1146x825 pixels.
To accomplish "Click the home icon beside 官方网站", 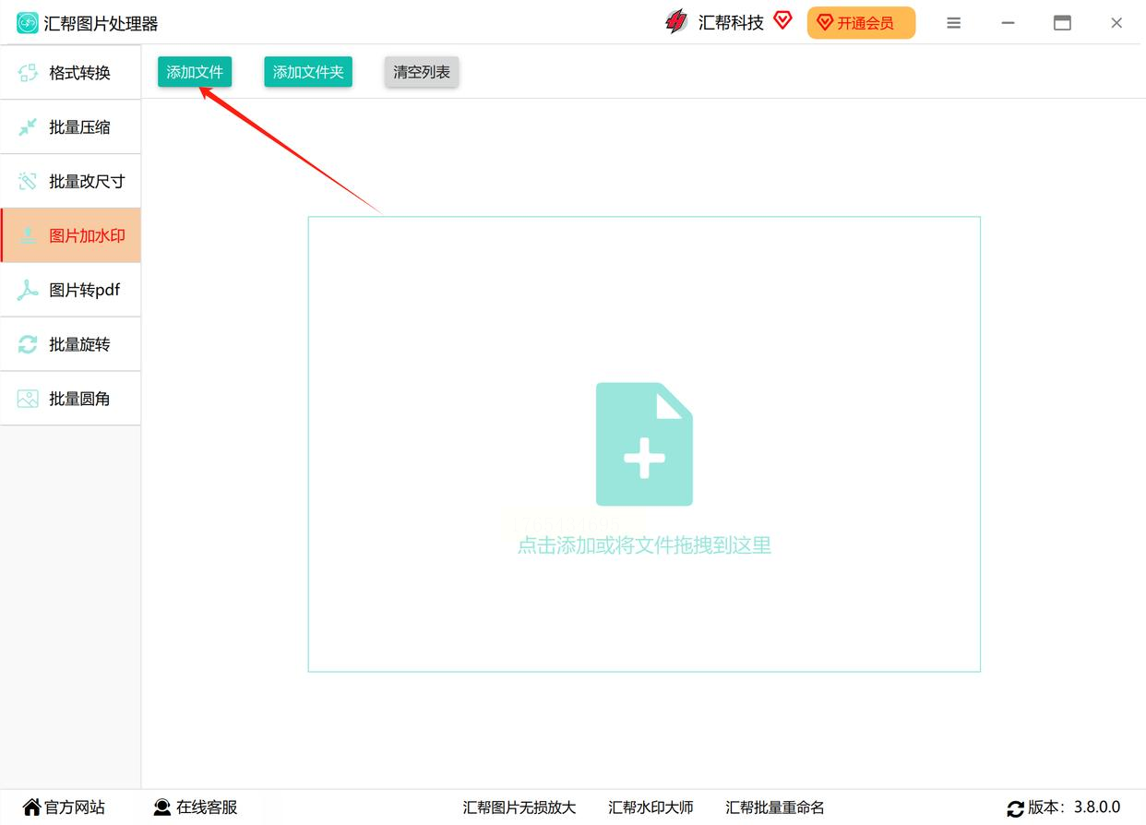I will 32,807.
